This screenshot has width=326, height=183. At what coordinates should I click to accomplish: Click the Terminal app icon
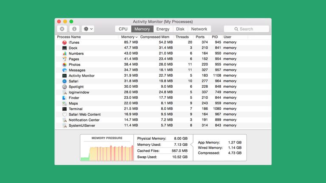65,109
